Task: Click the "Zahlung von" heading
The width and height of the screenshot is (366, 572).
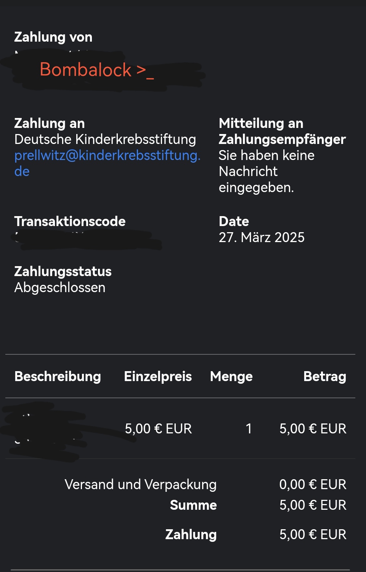Action: pos(53,37)
